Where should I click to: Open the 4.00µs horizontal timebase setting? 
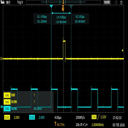point(58,118)
